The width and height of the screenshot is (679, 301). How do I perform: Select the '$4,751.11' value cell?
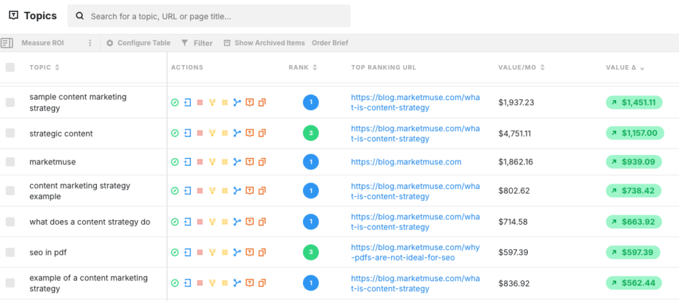(x=515, y=133)
